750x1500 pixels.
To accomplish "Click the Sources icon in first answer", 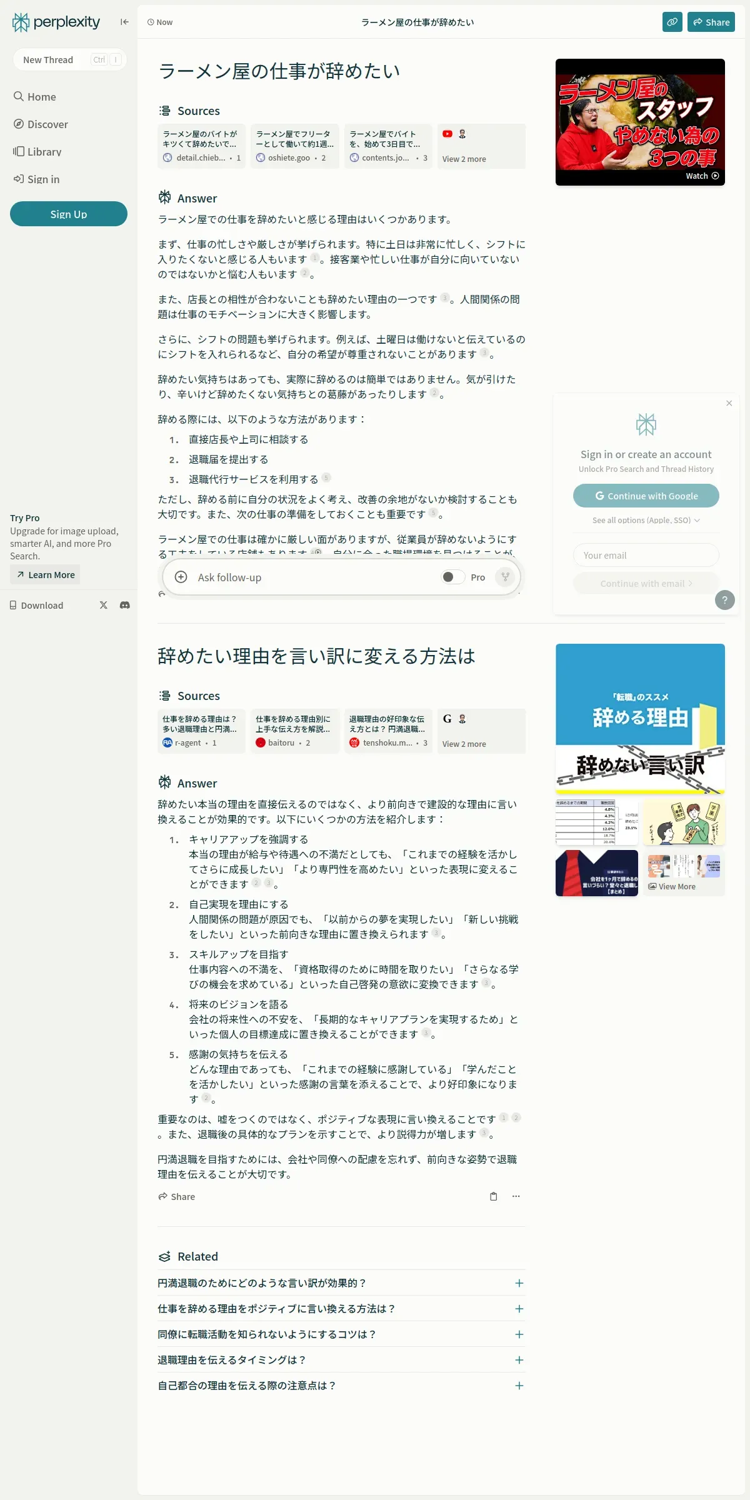I will [x=164, y=111].
